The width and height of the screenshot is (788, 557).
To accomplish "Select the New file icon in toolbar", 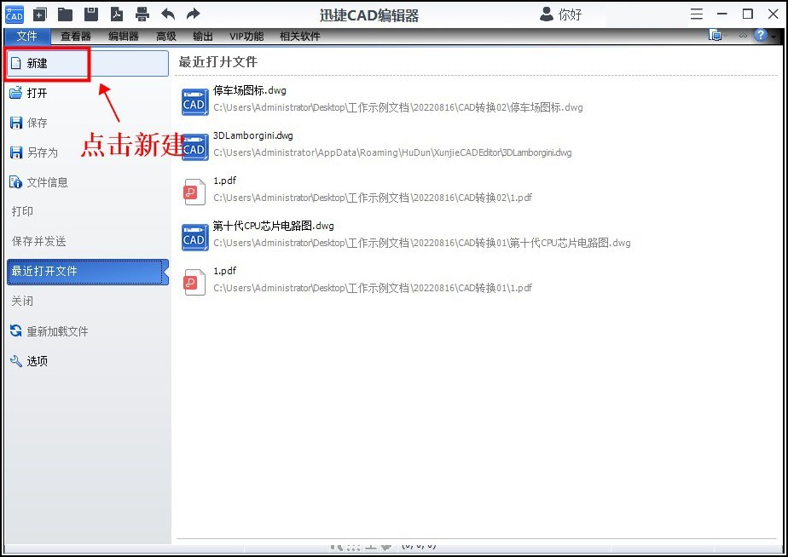I will click(x=39, y=14).
